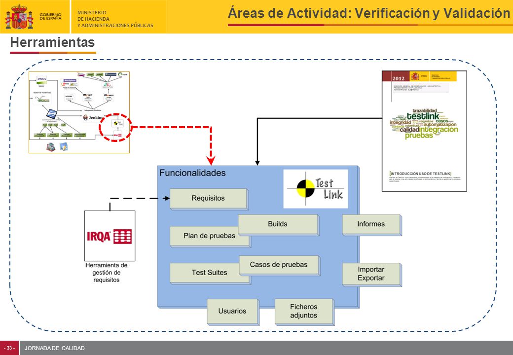Screen dimensions: 513x355
Task: Click the large TestLink logo
Action: (315, 189)
